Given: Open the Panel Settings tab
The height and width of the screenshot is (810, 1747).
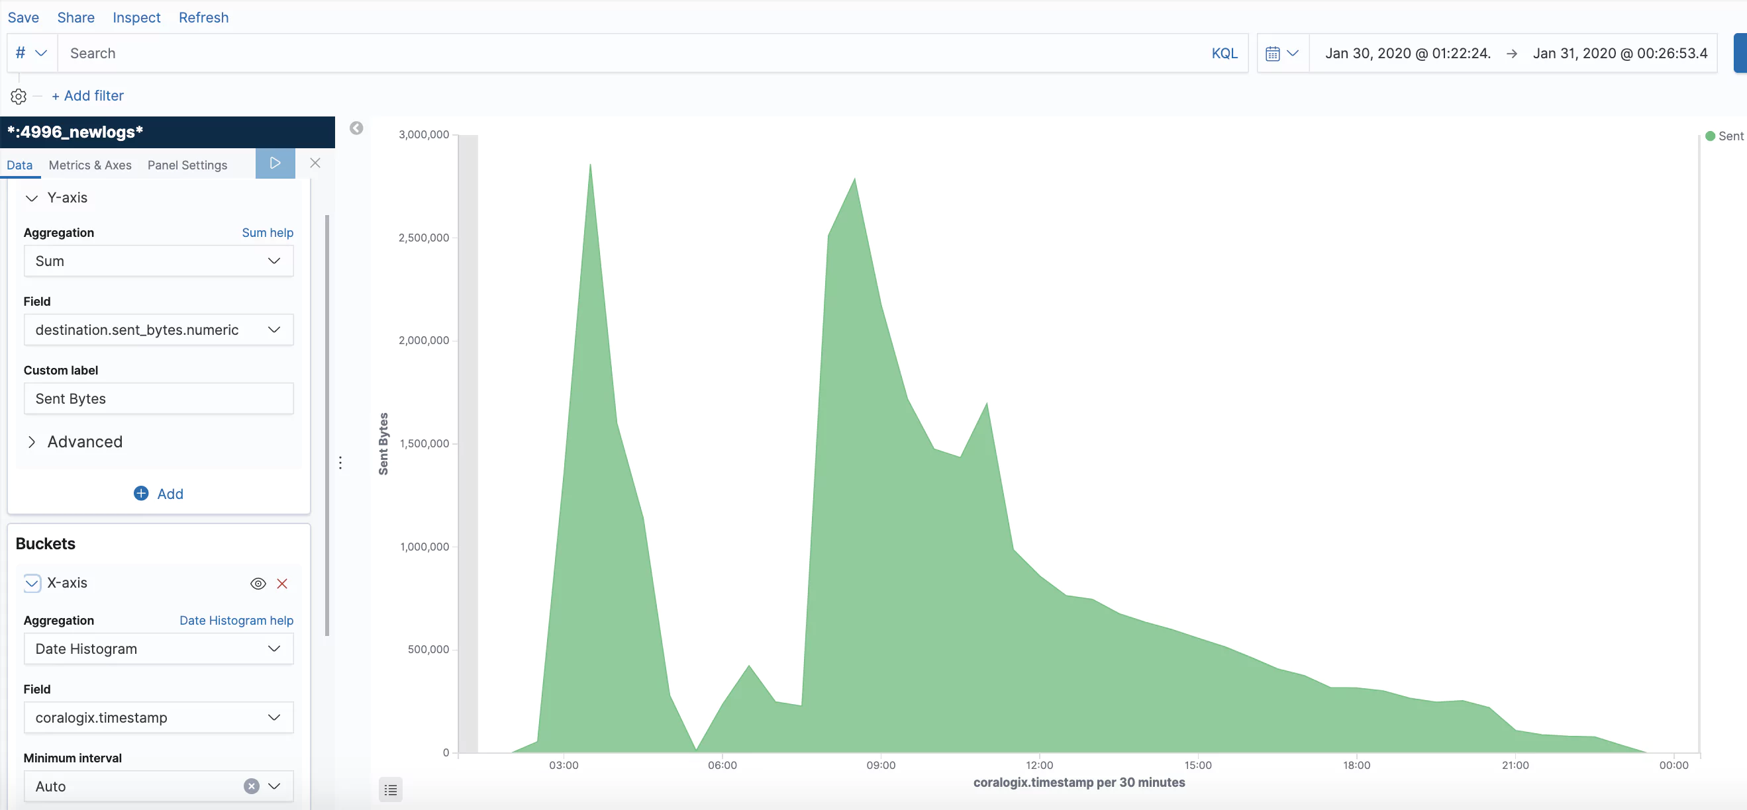Looking at the screenshot, I should coord(187,165).
